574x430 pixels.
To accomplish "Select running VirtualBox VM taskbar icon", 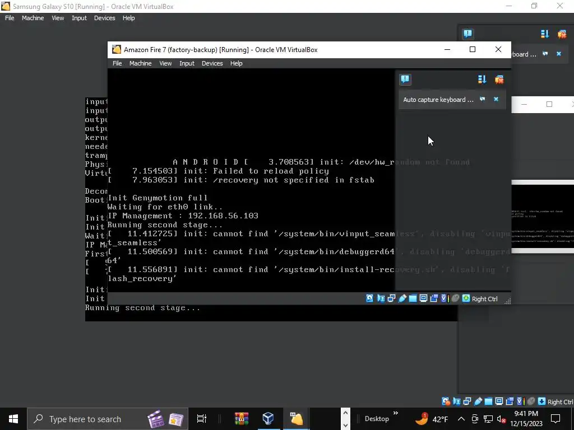I will 296,419.
